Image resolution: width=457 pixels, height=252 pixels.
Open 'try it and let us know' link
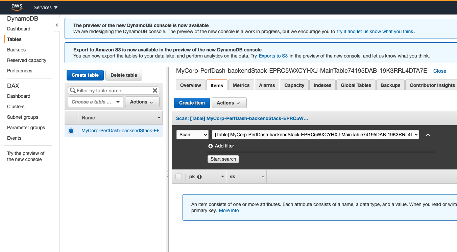[375, 31]
